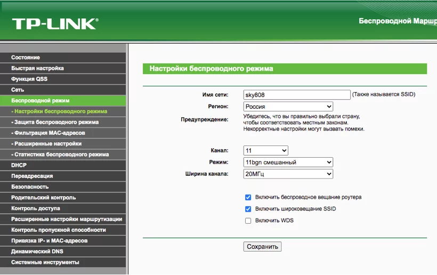This screenshot has height=275, width=437.
Task: Open Статистика беспроводного режима
Action: click(63, 155)
